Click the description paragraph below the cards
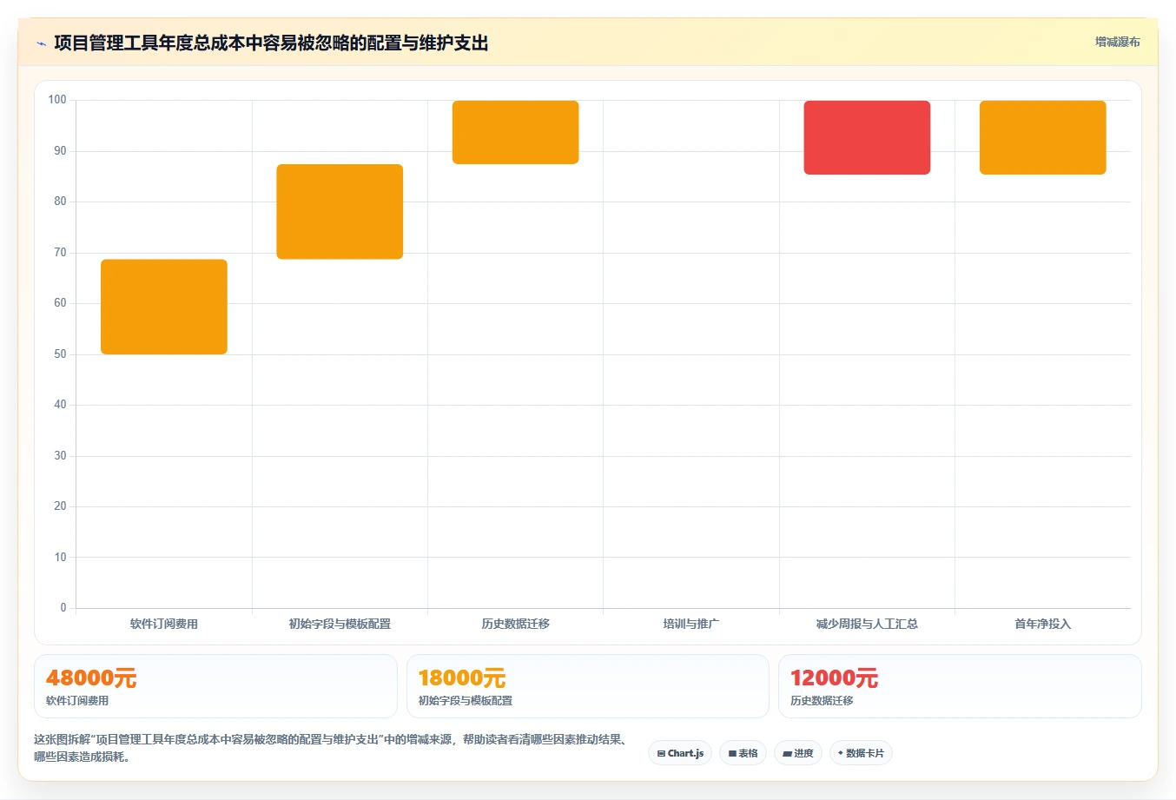This screenshot has height=800, width=1176. click(x=332, y=748)
